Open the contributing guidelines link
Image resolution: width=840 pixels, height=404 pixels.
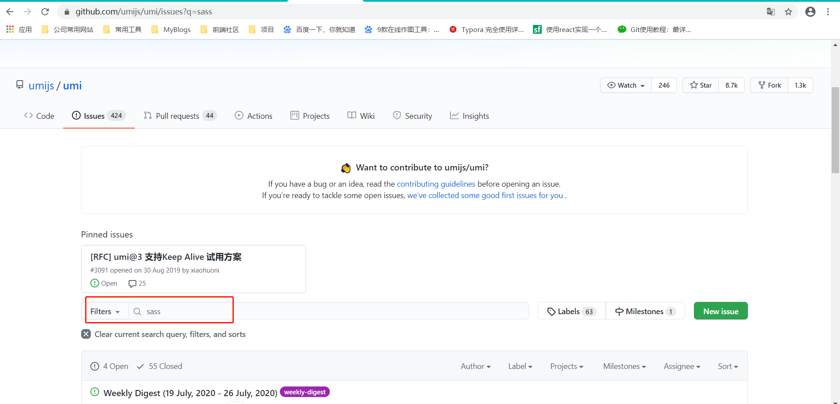tap(436, 184)
